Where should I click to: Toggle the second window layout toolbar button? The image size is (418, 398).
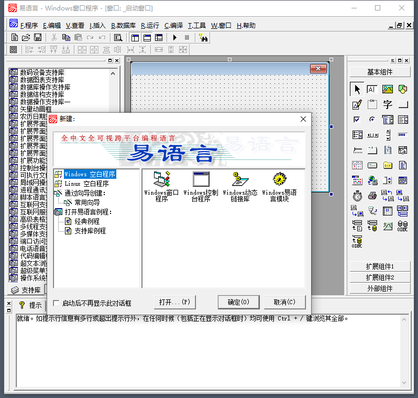click(147, 38)
